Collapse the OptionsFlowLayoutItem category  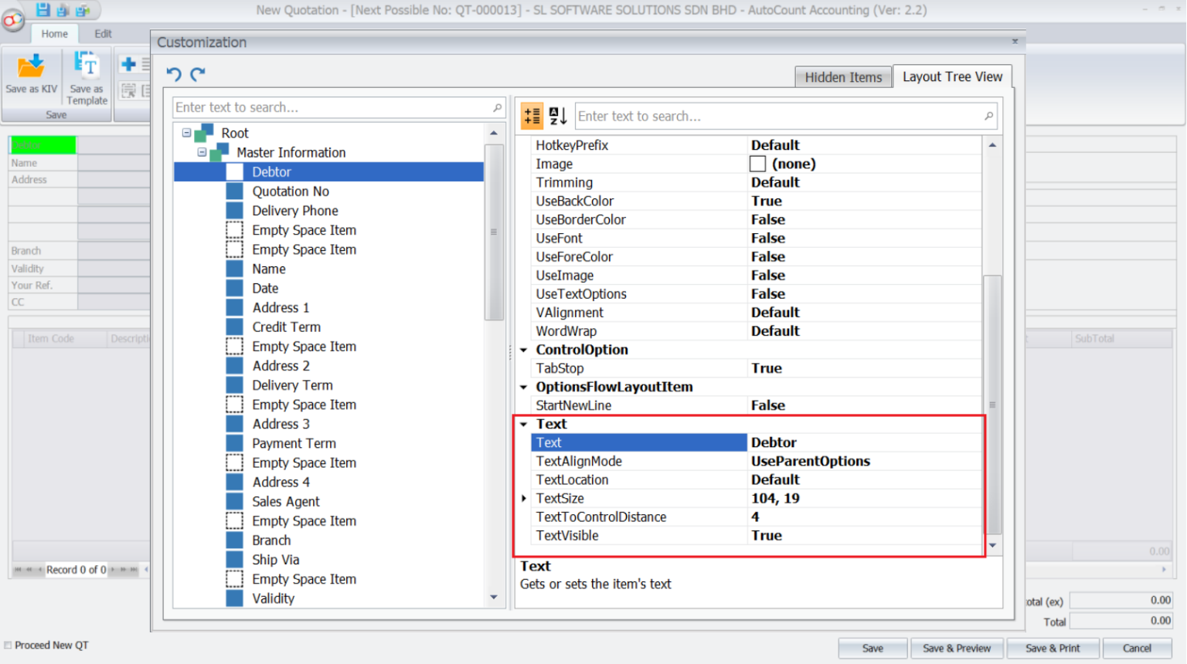tap(524, 387)
